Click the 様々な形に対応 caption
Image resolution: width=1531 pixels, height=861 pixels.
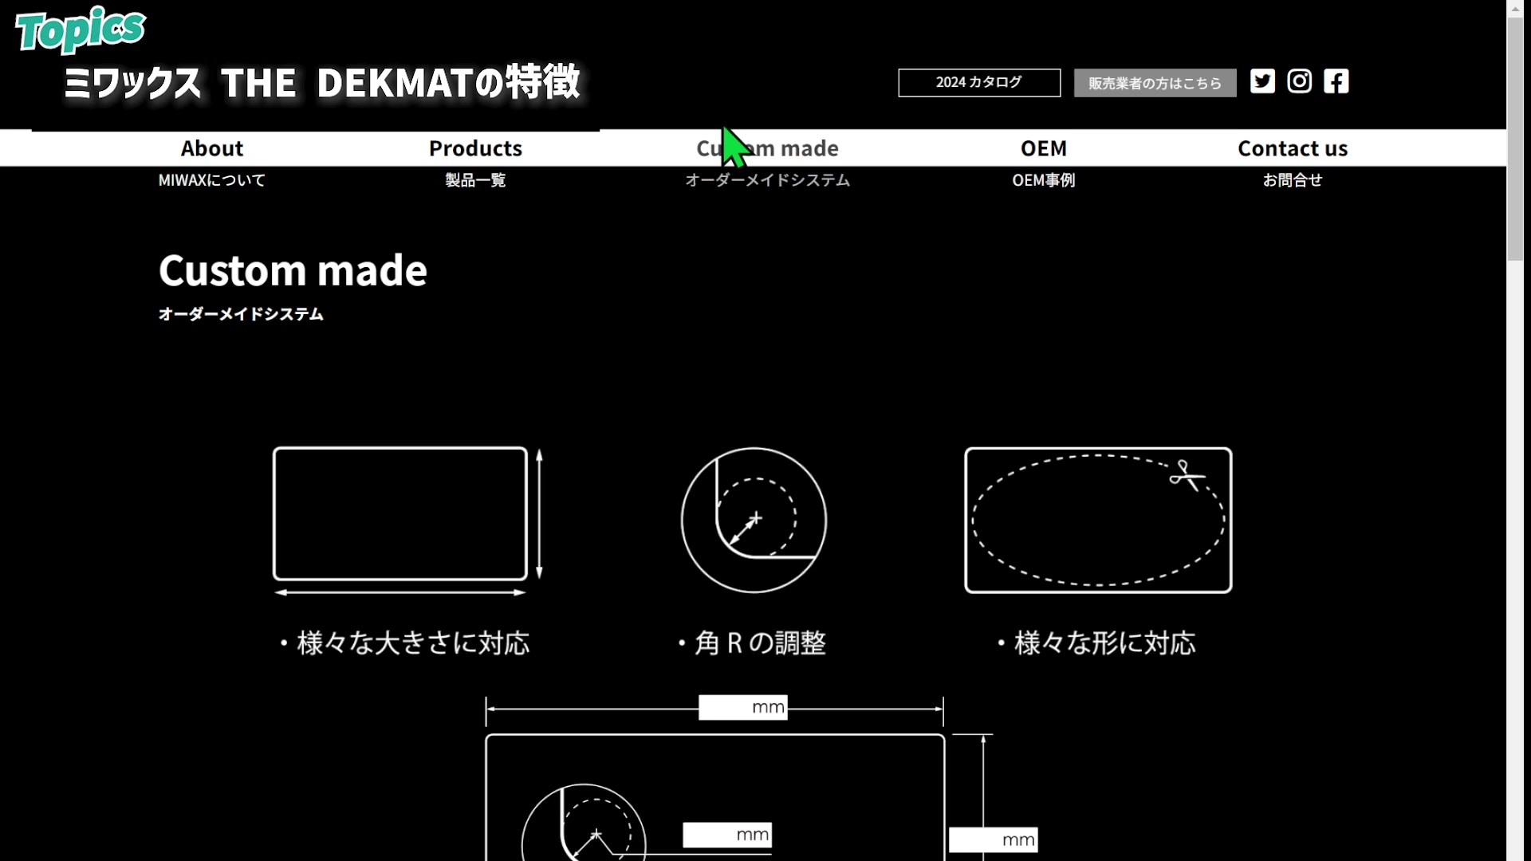[1096, 643]
